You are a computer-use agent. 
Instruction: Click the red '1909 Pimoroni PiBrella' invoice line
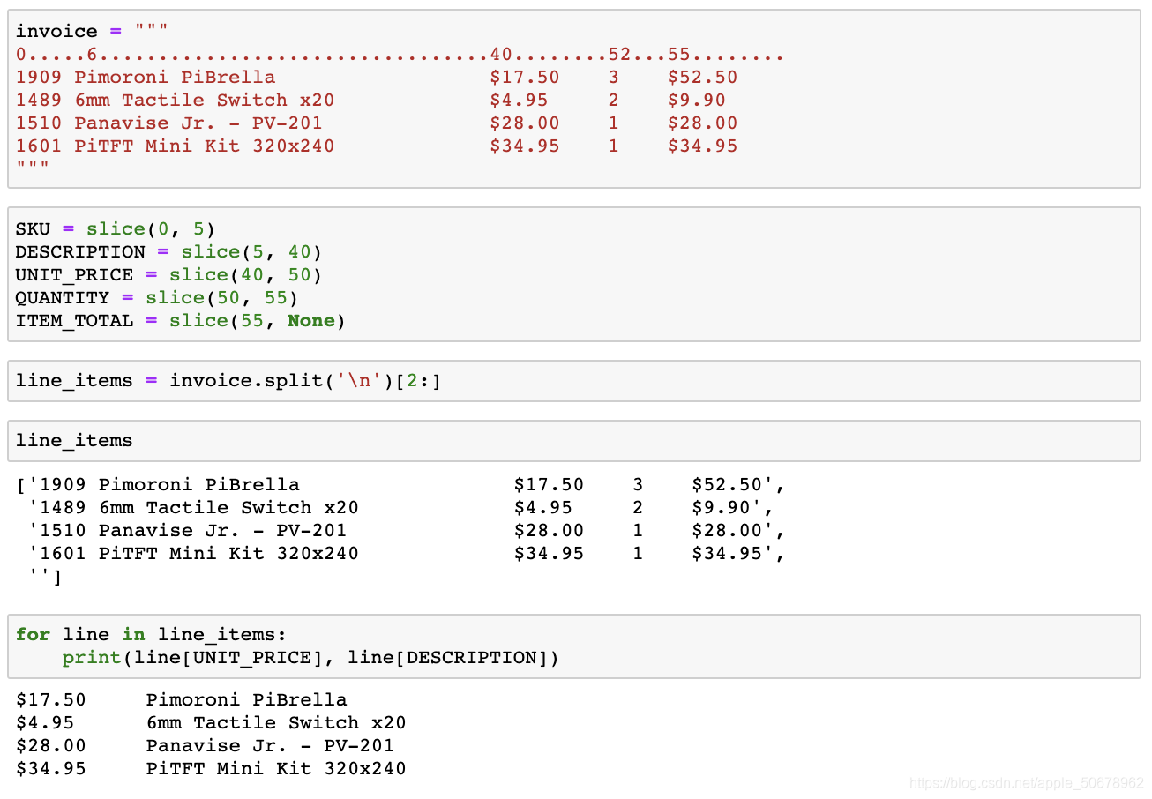tap(377, 78)
